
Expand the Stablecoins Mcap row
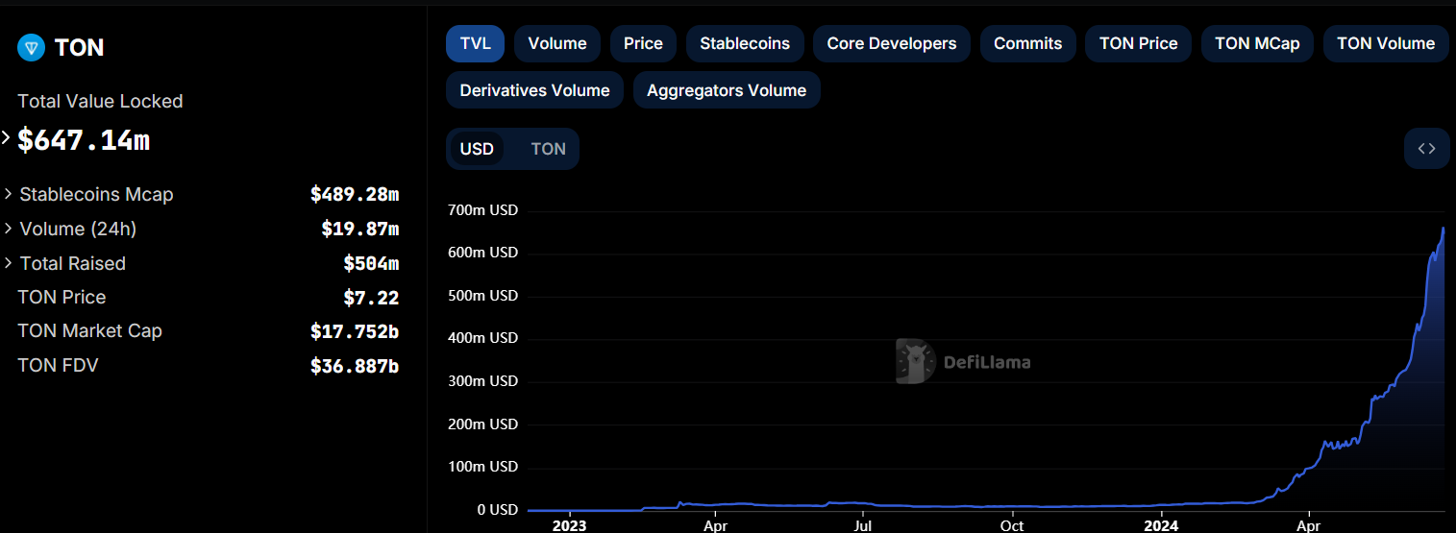click(x=9, y=194)
